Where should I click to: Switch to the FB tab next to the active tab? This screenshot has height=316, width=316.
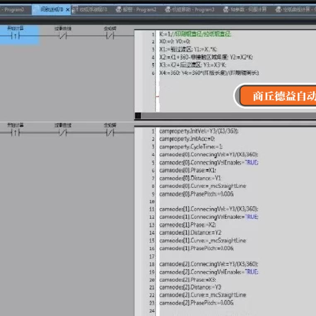click(x=90, y=10)
